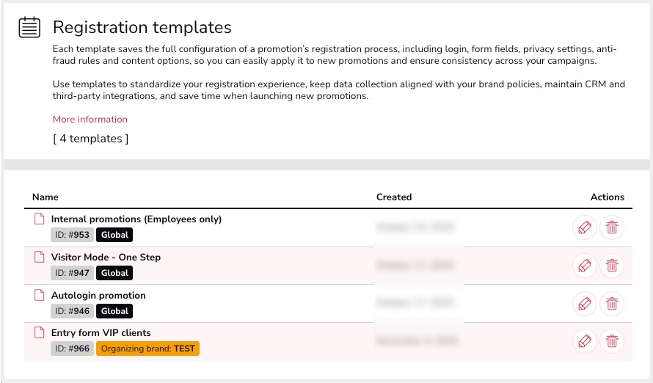Click the Name column header
Screen dimensions: 653x383
point(45,197)
